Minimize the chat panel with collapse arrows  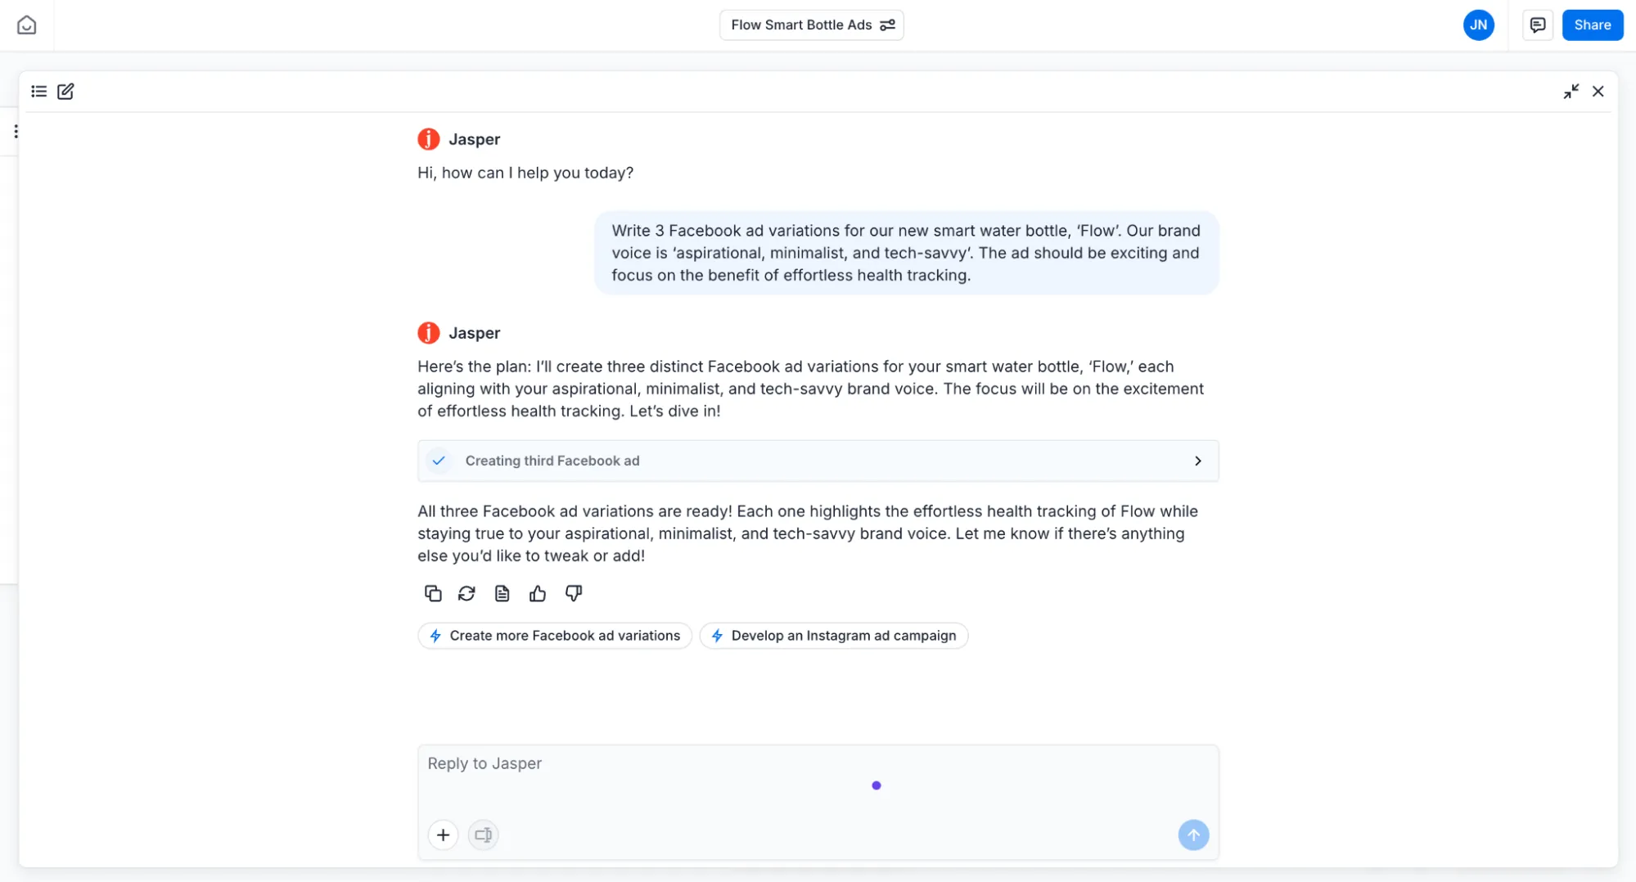coord(1571,92)
